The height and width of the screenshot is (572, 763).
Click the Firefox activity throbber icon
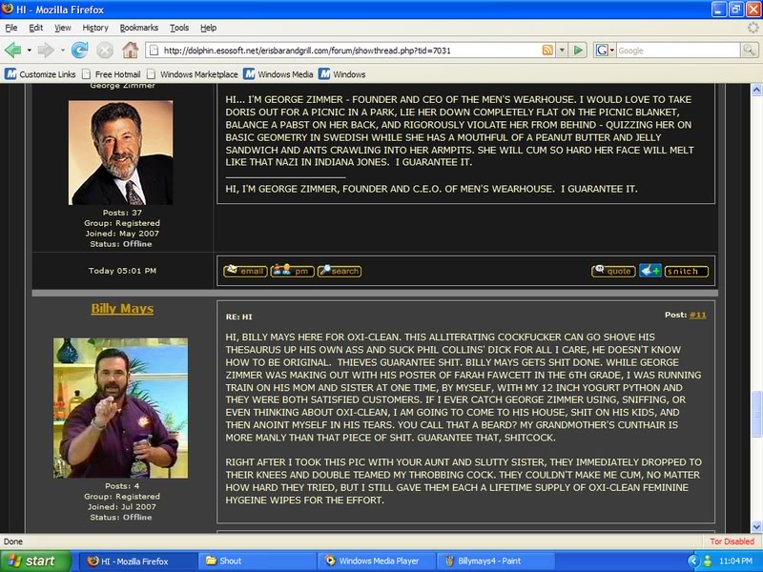[x=753, y=28]
